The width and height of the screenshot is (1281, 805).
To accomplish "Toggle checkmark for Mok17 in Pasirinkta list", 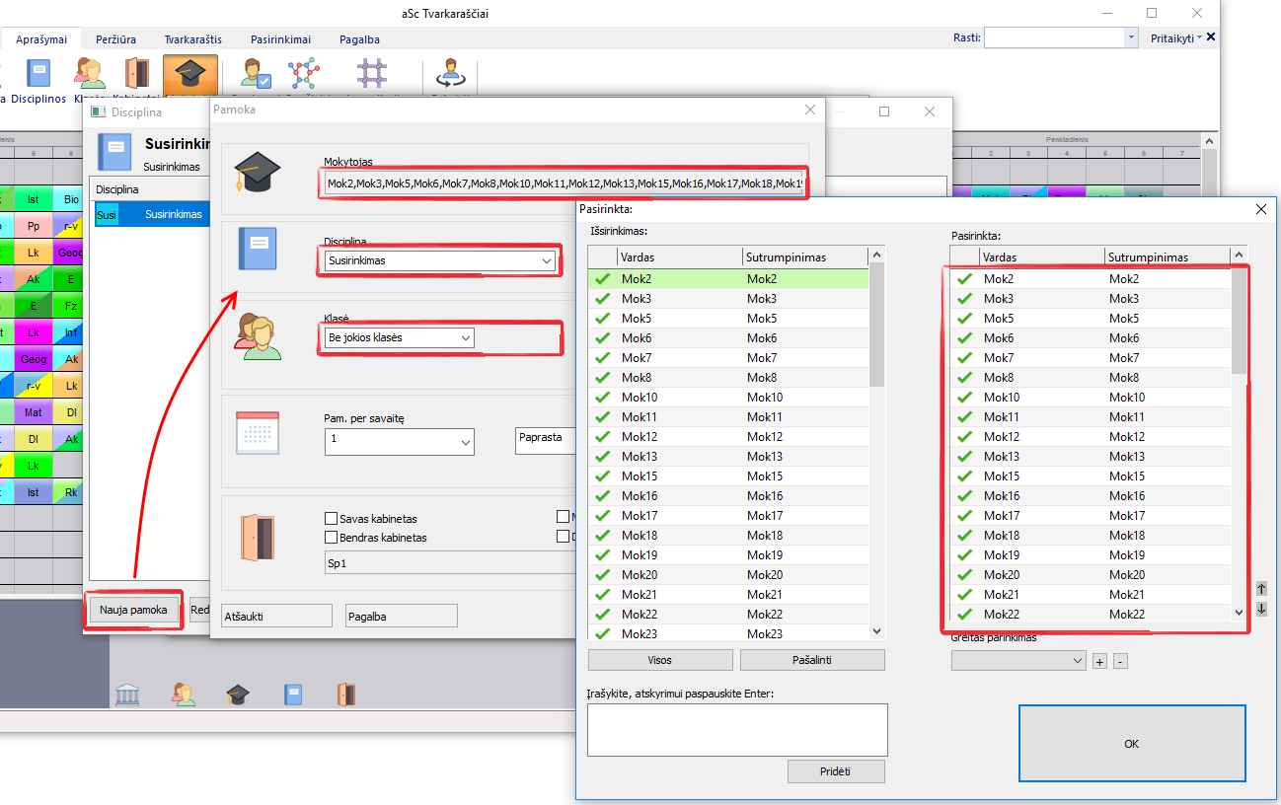I will (965, 516).
